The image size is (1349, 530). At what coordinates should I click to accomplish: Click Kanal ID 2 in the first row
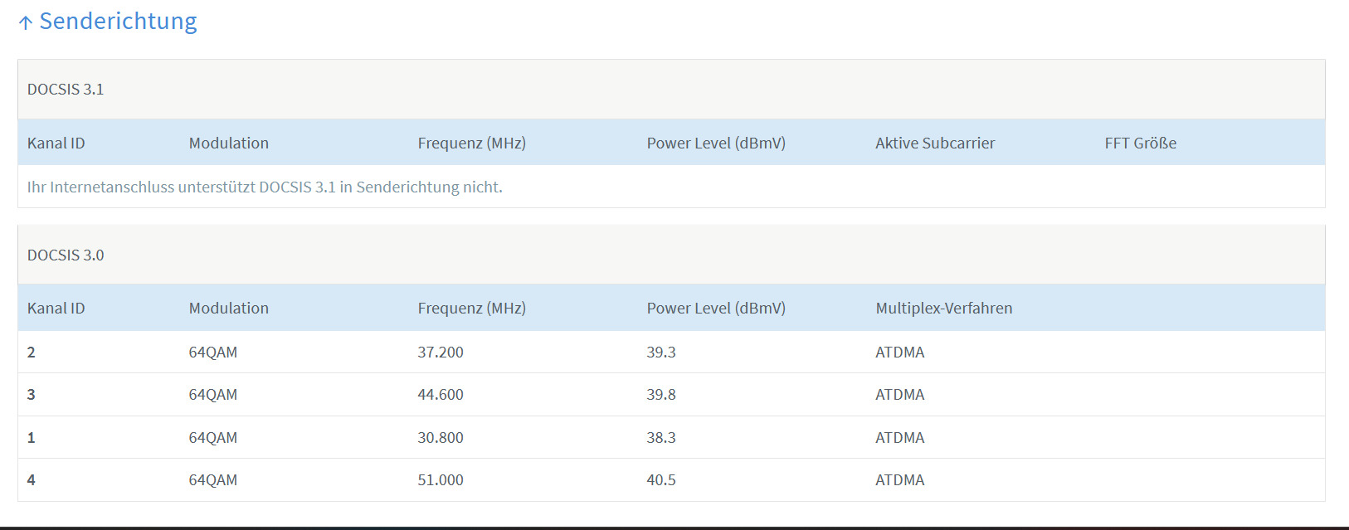(32, 353)
